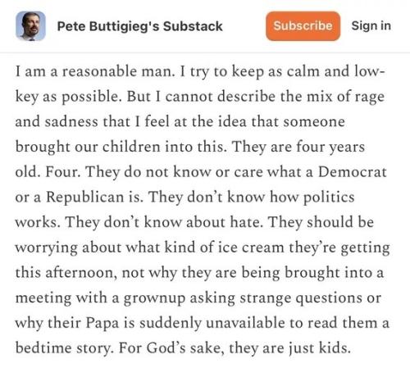Click the phrase "ice cream" in the text
The height and width of the screenshot is (373, 410).
[x=251, y=248]
